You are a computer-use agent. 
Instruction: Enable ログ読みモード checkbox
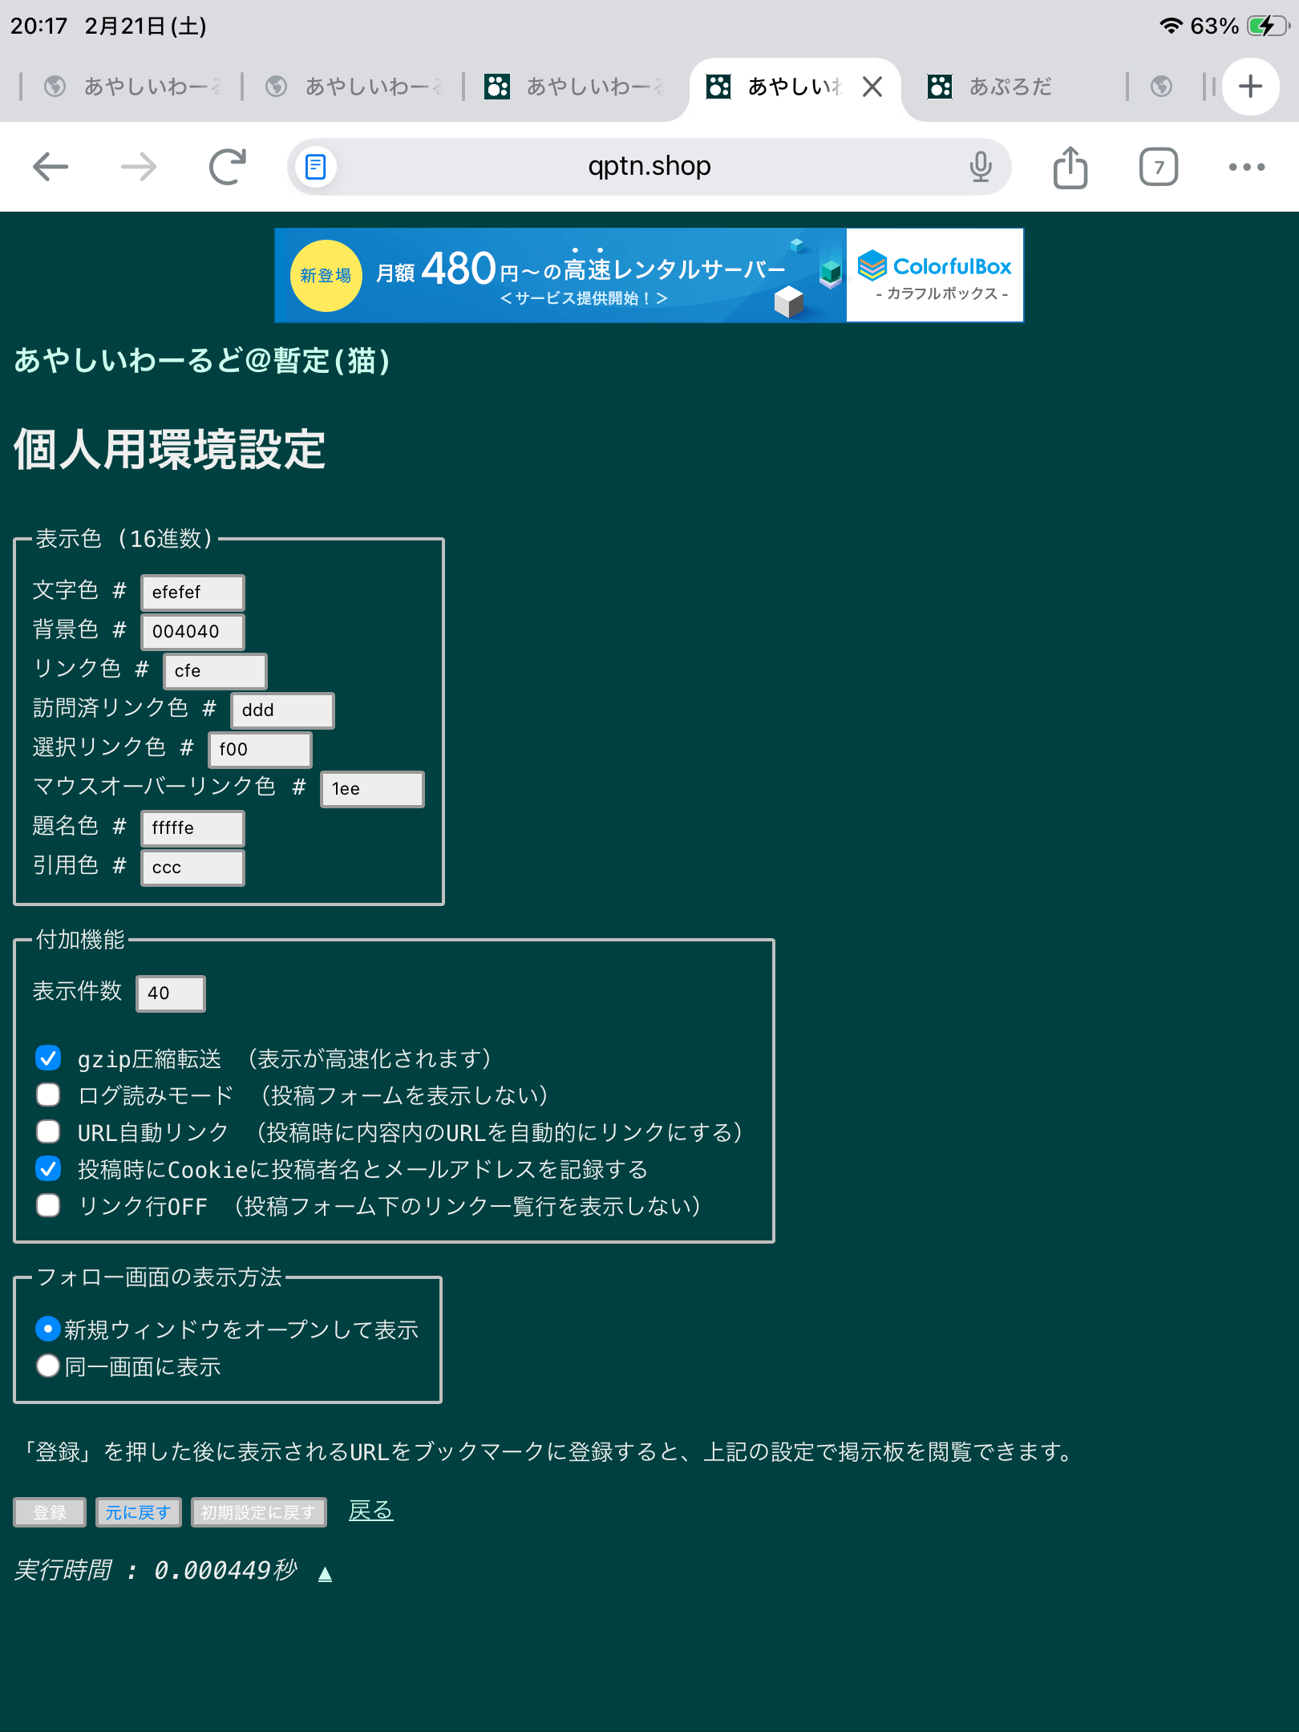[x=48, y=1095]
